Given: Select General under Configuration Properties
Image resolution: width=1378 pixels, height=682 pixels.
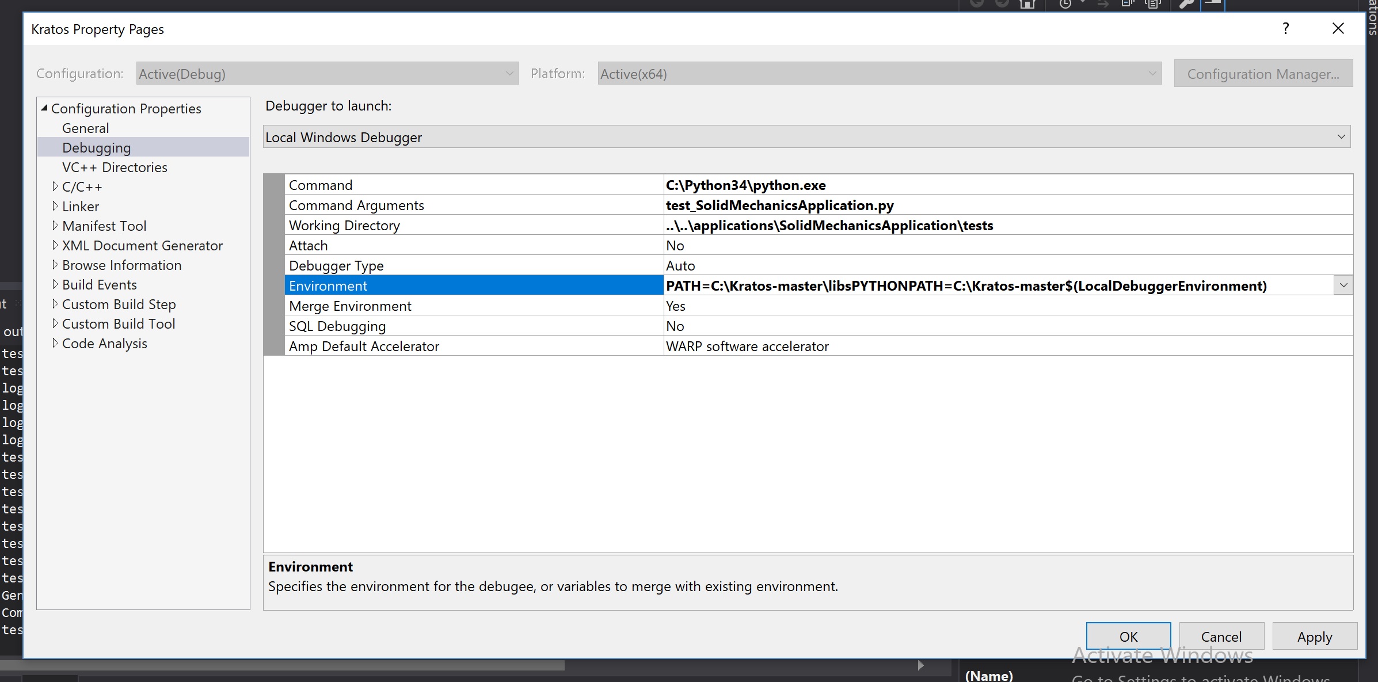Looking at the screenshot, I should (85, 128).
